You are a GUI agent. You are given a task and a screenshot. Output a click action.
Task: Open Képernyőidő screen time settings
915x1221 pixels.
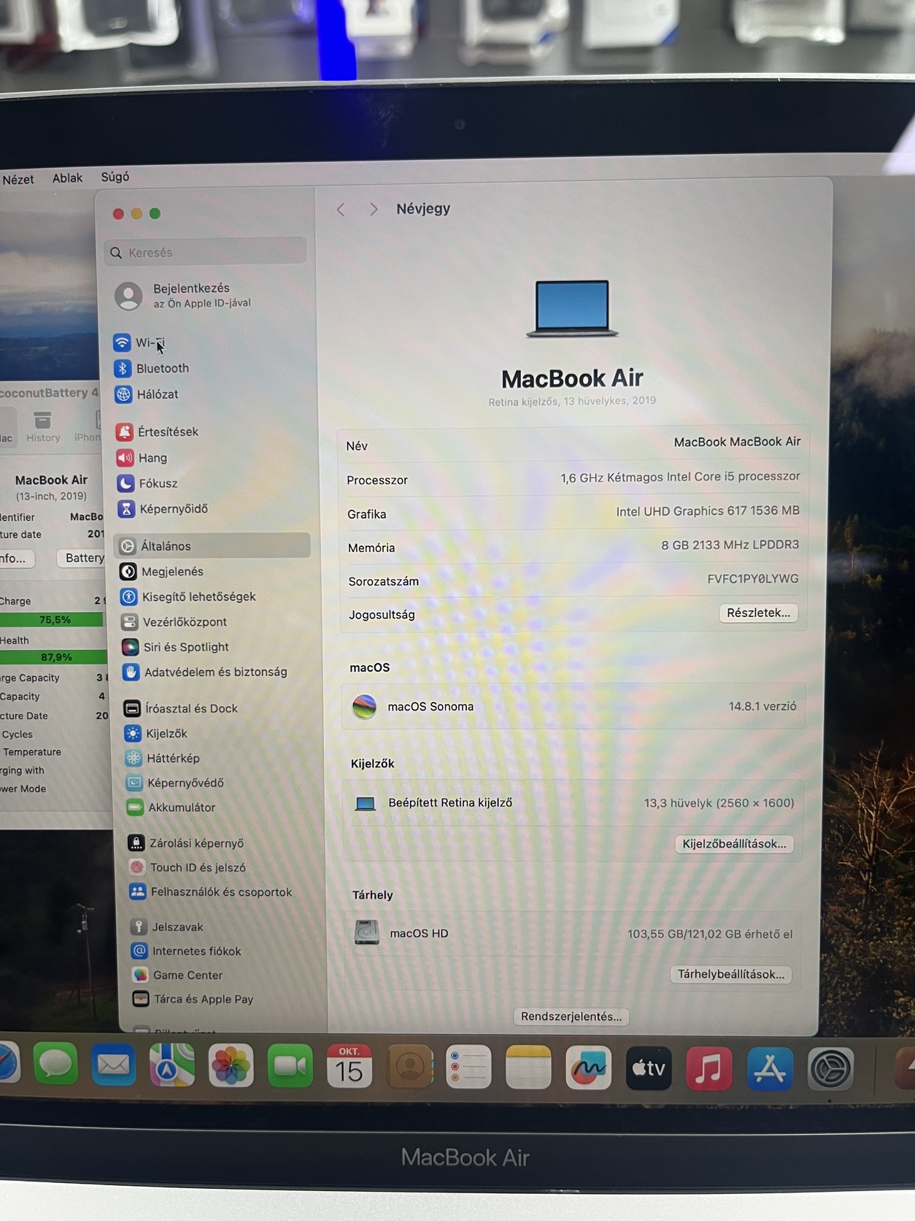pyautogui.click(x=162, y=509)
